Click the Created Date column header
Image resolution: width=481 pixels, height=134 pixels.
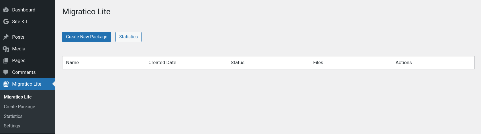[x=162, y=62]
